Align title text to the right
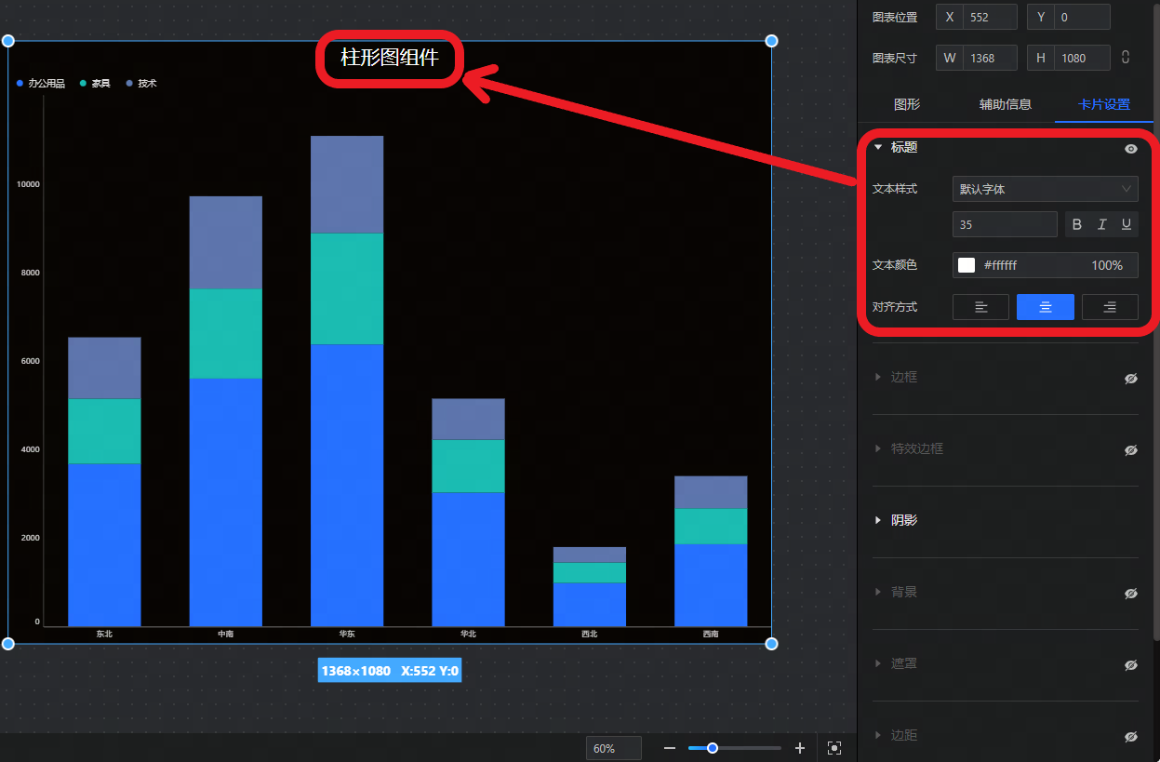Image resolution: width=1160 pixels, height=762 pixels. click(1109, 307)
